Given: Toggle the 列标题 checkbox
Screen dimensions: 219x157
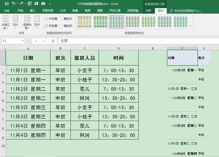Looking at the screenshot, I should pos(47,26).
